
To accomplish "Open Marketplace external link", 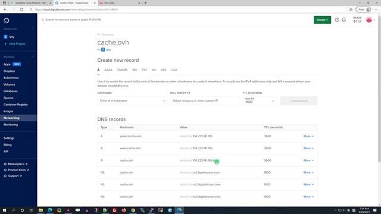I will [15, 164].
